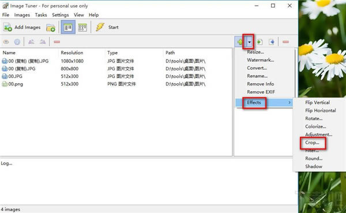The image size is (346, 213).
Task: Click the Resolution column header
Action: tap(72, 53)
